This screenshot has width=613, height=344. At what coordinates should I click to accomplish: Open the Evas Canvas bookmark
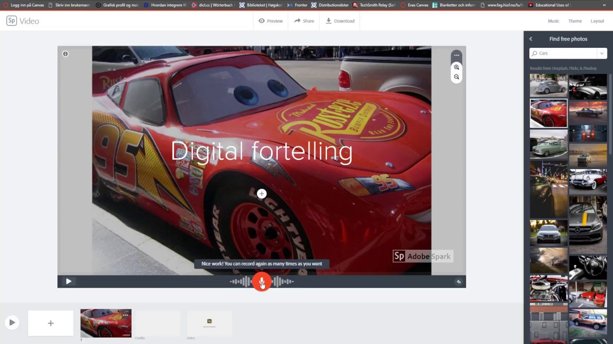pyautogui.click(x=415, y=5)
